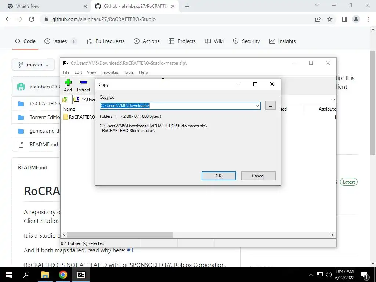The height and width of the screenshot is (282, 376).
Task: Open Chrome three-dot menu
Action: [368, 19]
